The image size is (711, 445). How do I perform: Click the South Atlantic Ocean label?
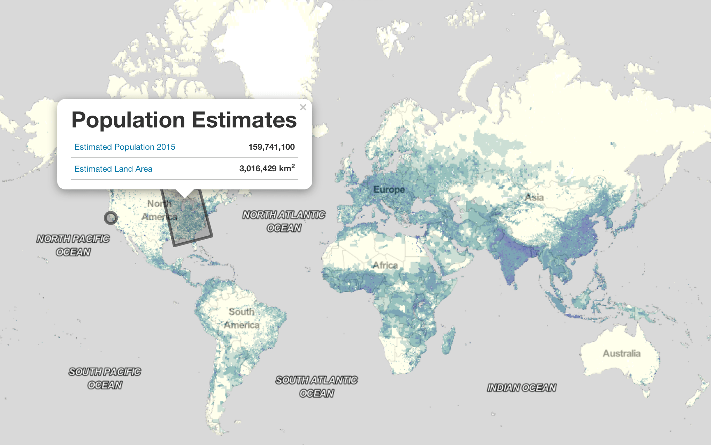(316, 387)
